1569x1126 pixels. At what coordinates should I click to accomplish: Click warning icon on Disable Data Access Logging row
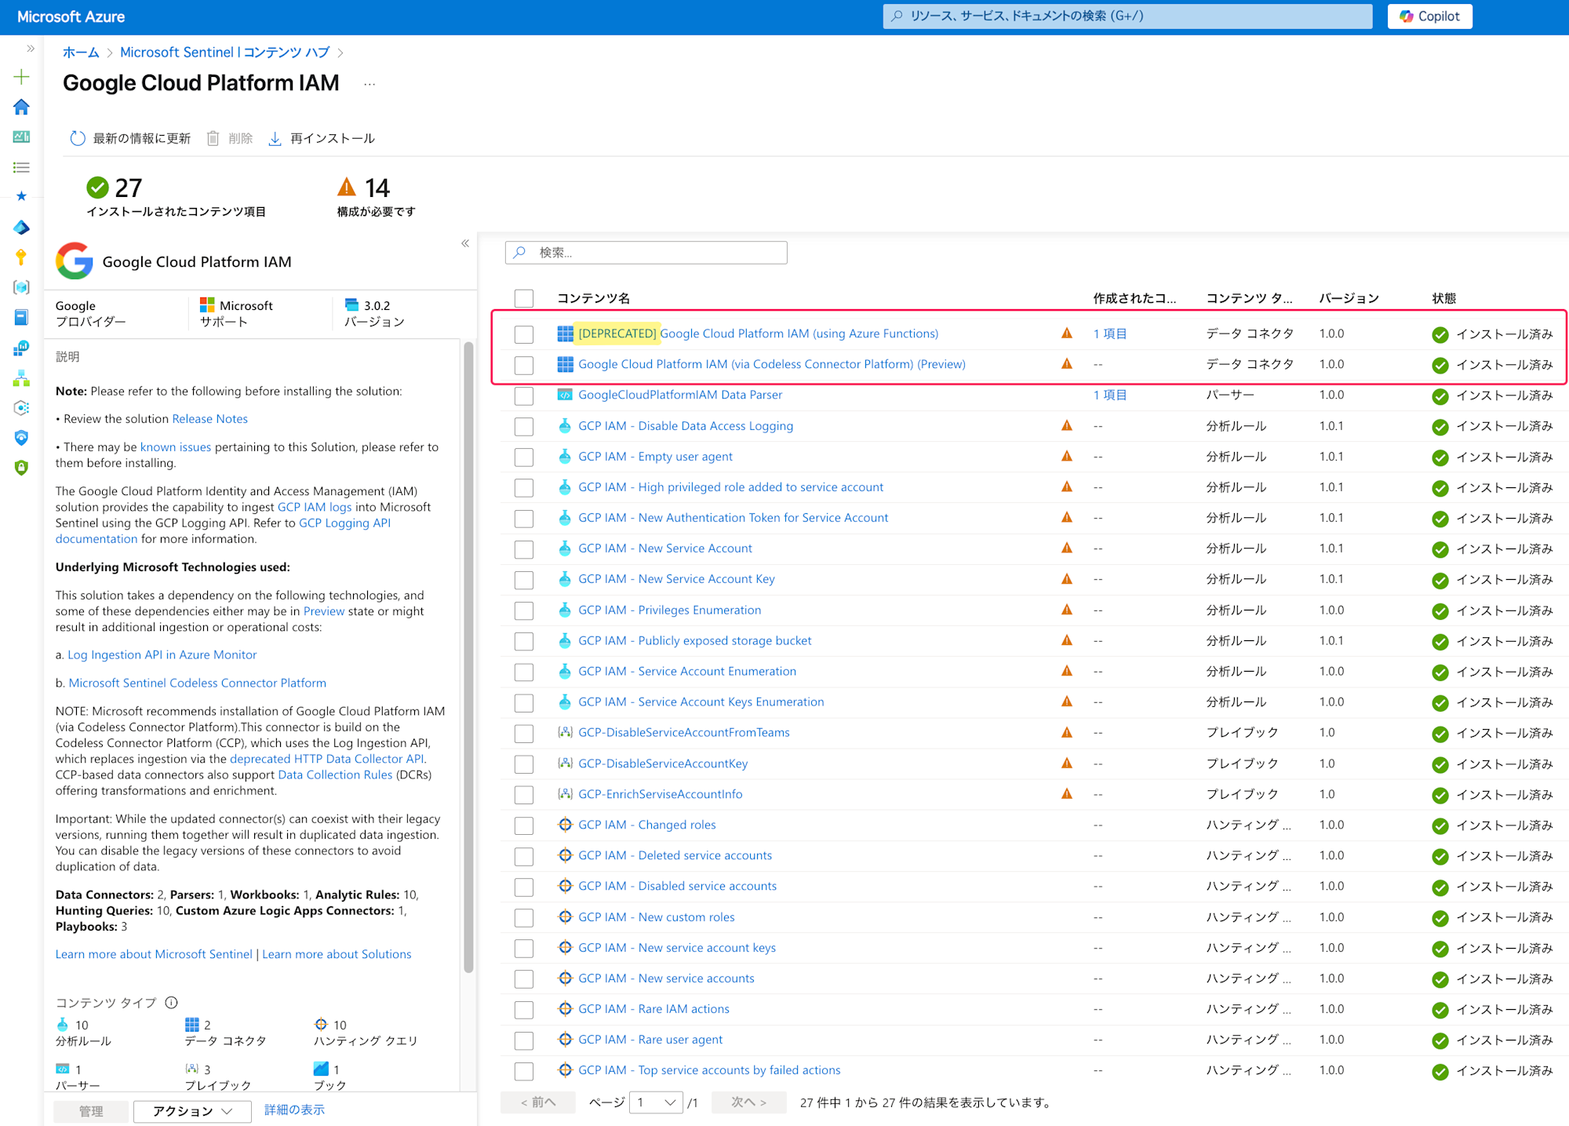pyautogui.click(x=1067, y=426)
